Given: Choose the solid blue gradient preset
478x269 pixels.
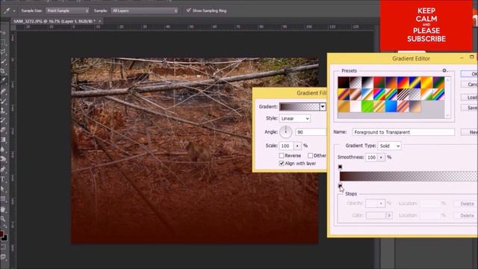Looking at the screenshot, I should click(x=391, y=106).
